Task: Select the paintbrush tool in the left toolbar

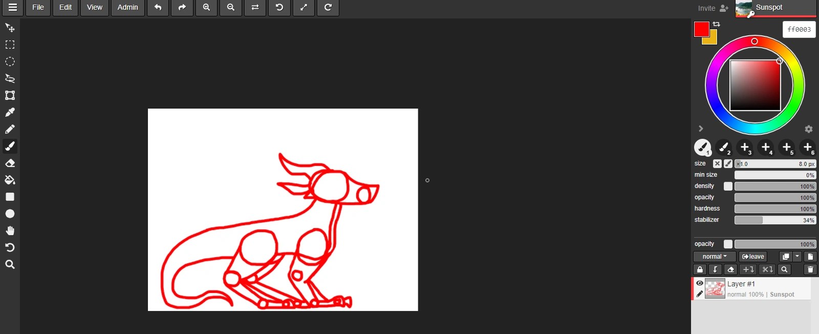Action: (10, 146)
